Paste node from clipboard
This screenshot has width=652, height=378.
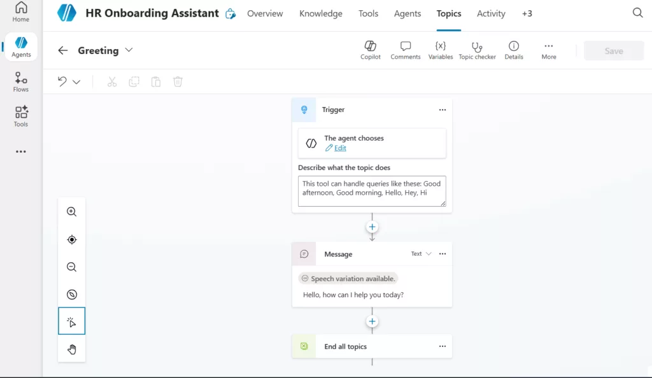(x=156, y=82)
